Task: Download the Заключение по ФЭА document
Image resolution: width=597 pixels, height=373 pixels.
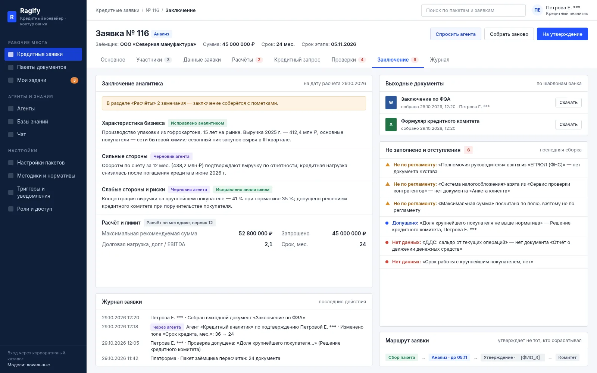Action: pyautogui.click(x=568, y=103)
